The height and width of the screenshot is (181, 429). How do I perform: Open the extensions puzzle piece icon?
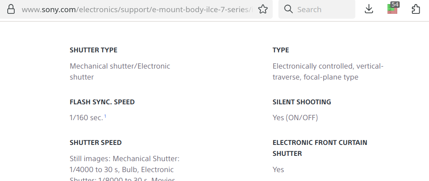pos(416,9)
